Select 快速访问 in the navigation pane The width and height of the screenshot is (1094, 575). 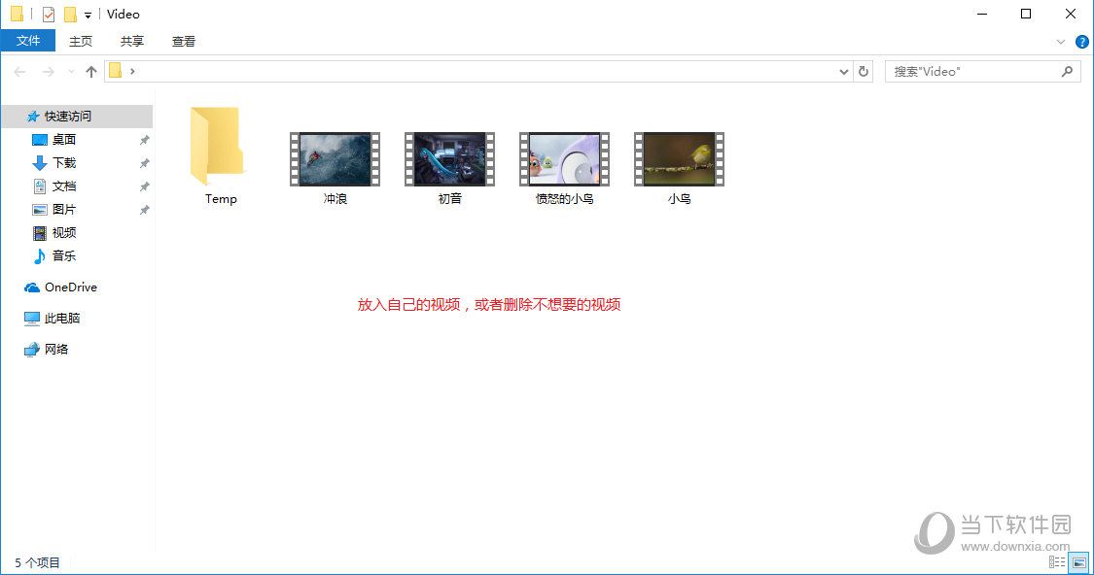(x=77, y=117)
